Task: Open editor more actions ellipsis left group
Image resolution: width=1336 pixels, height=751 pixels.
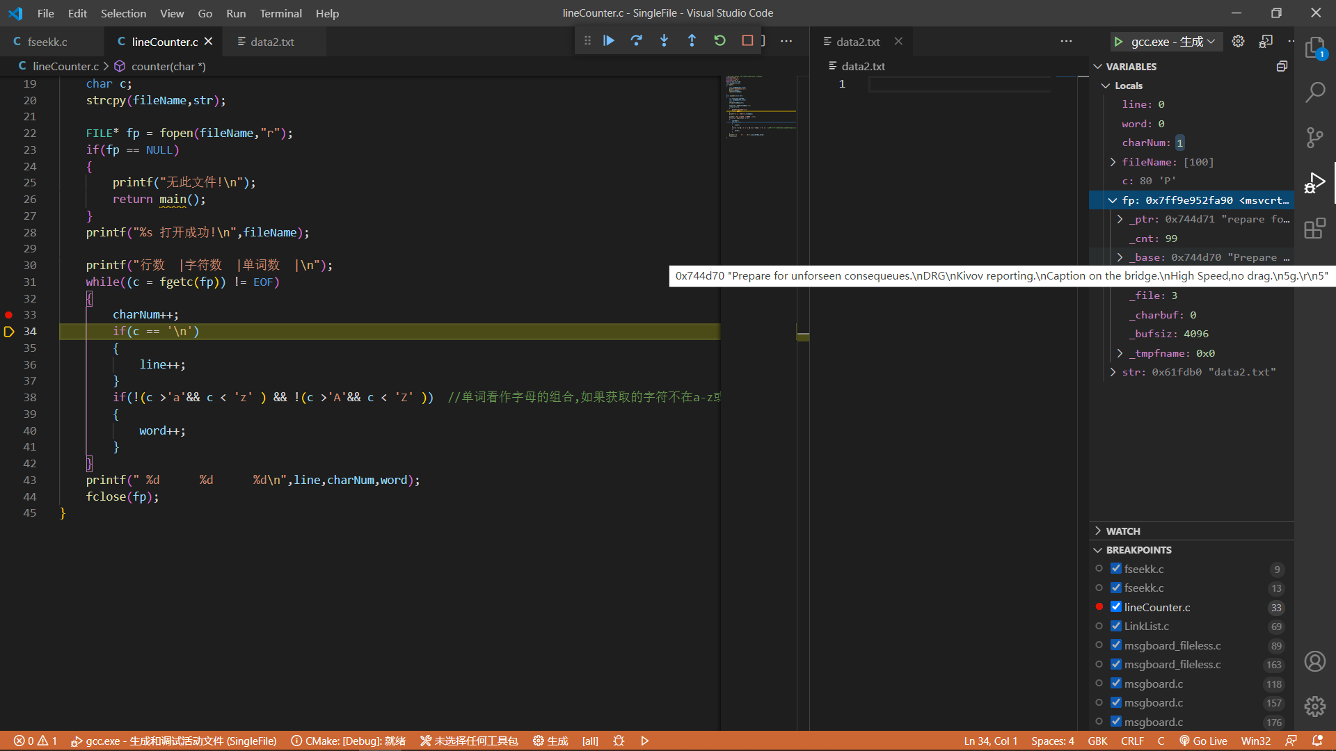Action: pos(786,41)
